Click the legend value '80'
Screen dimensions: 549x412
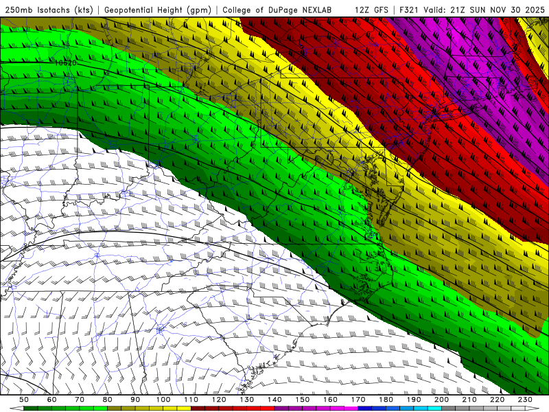click(x=108, y=400)
